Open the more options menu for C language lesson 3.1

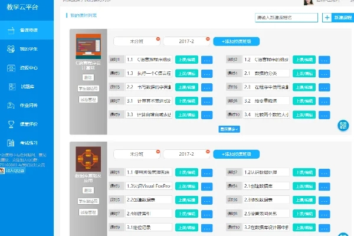tap(207, 101)
